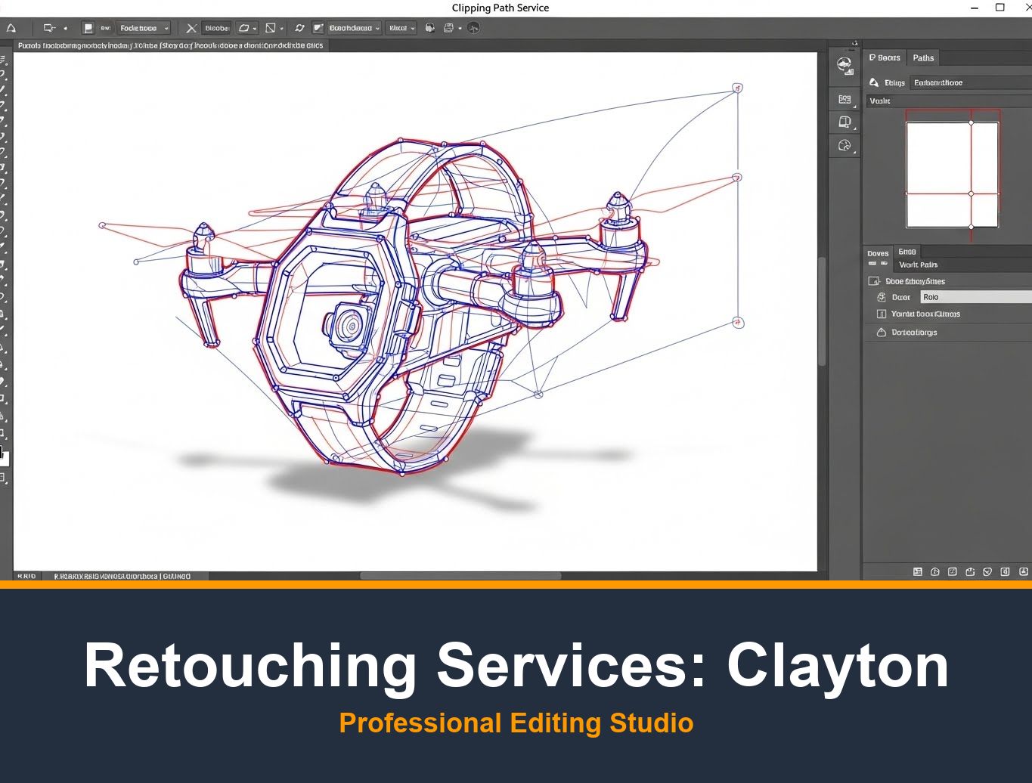Click the Rolo input field
The image size is (1032, 783).
click(x=975, y=297)
